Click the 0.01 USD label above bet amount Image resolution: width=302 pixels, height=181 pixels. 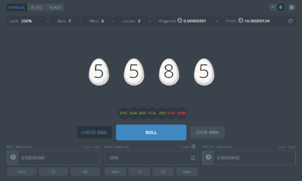(x=92, y=147)
